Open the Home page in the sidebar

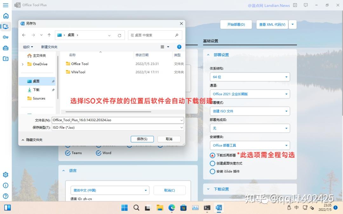(x=5, y=16)
